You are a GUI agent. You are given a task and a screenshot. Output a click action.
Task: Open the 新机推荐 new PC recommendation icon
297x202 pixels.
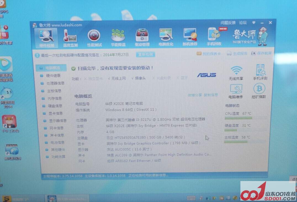click(190, 38)
